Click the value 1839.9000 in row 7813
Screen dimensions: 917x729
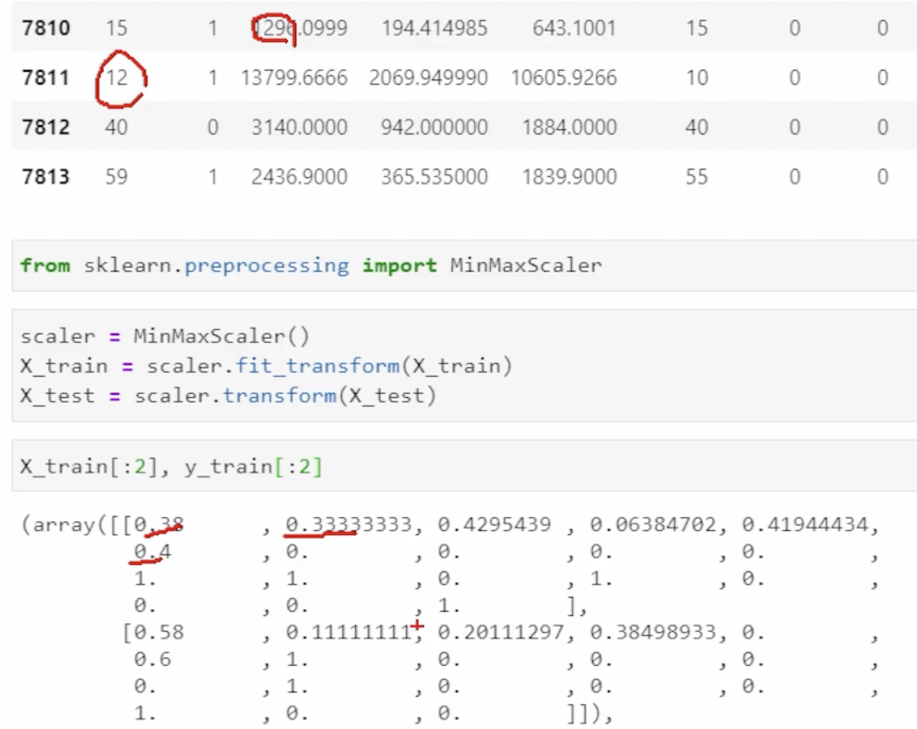[569, 177]
